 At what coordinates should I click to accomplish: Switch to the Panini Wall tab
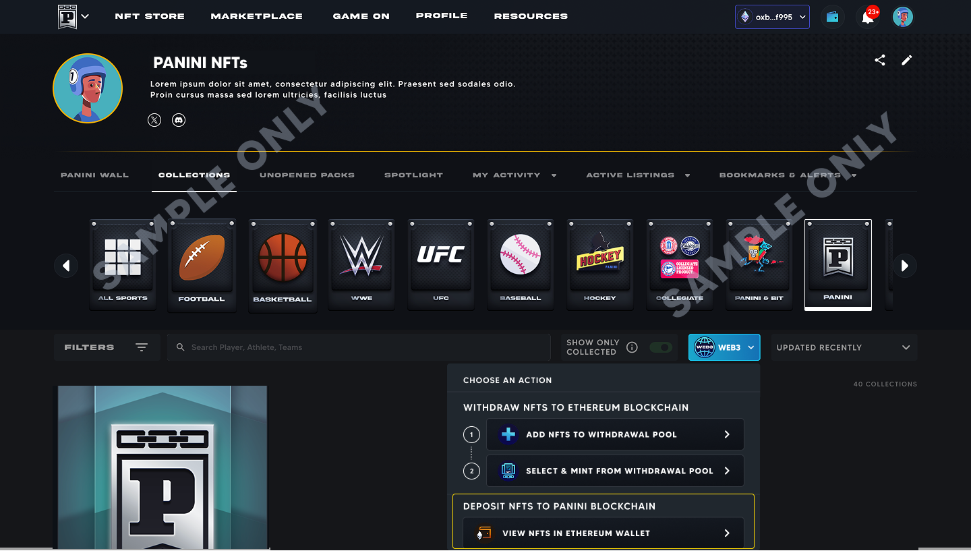coord(94,175)
